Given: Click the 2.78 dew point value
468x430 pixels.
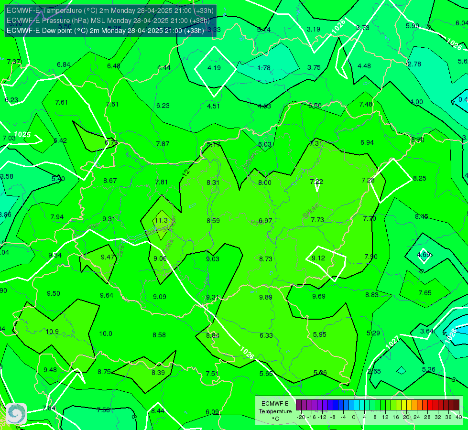Looking at the screenshot, I should [x=414, y=64].
